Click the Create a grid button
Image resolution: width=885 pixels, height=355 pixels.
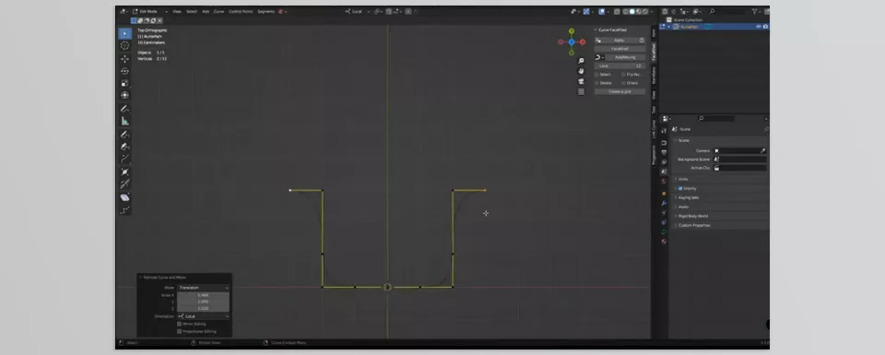(x=619, y=91)
